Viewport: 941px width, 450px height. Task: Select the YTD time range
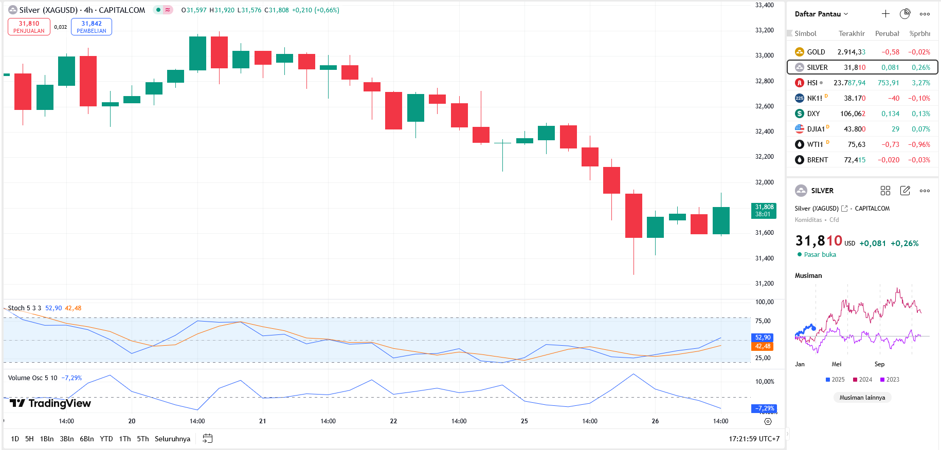[x=106, y=439]
